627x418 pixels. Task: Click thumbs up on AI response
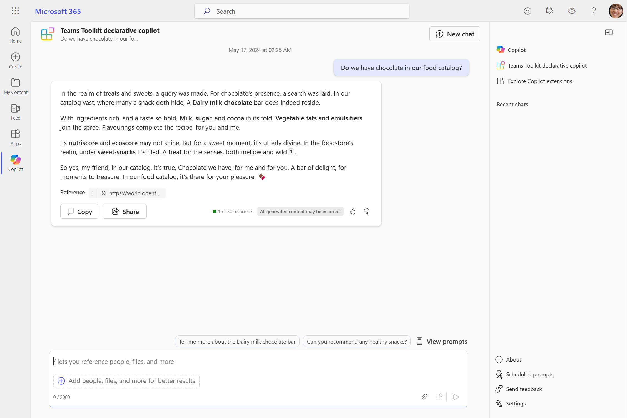tap(353, 211)
